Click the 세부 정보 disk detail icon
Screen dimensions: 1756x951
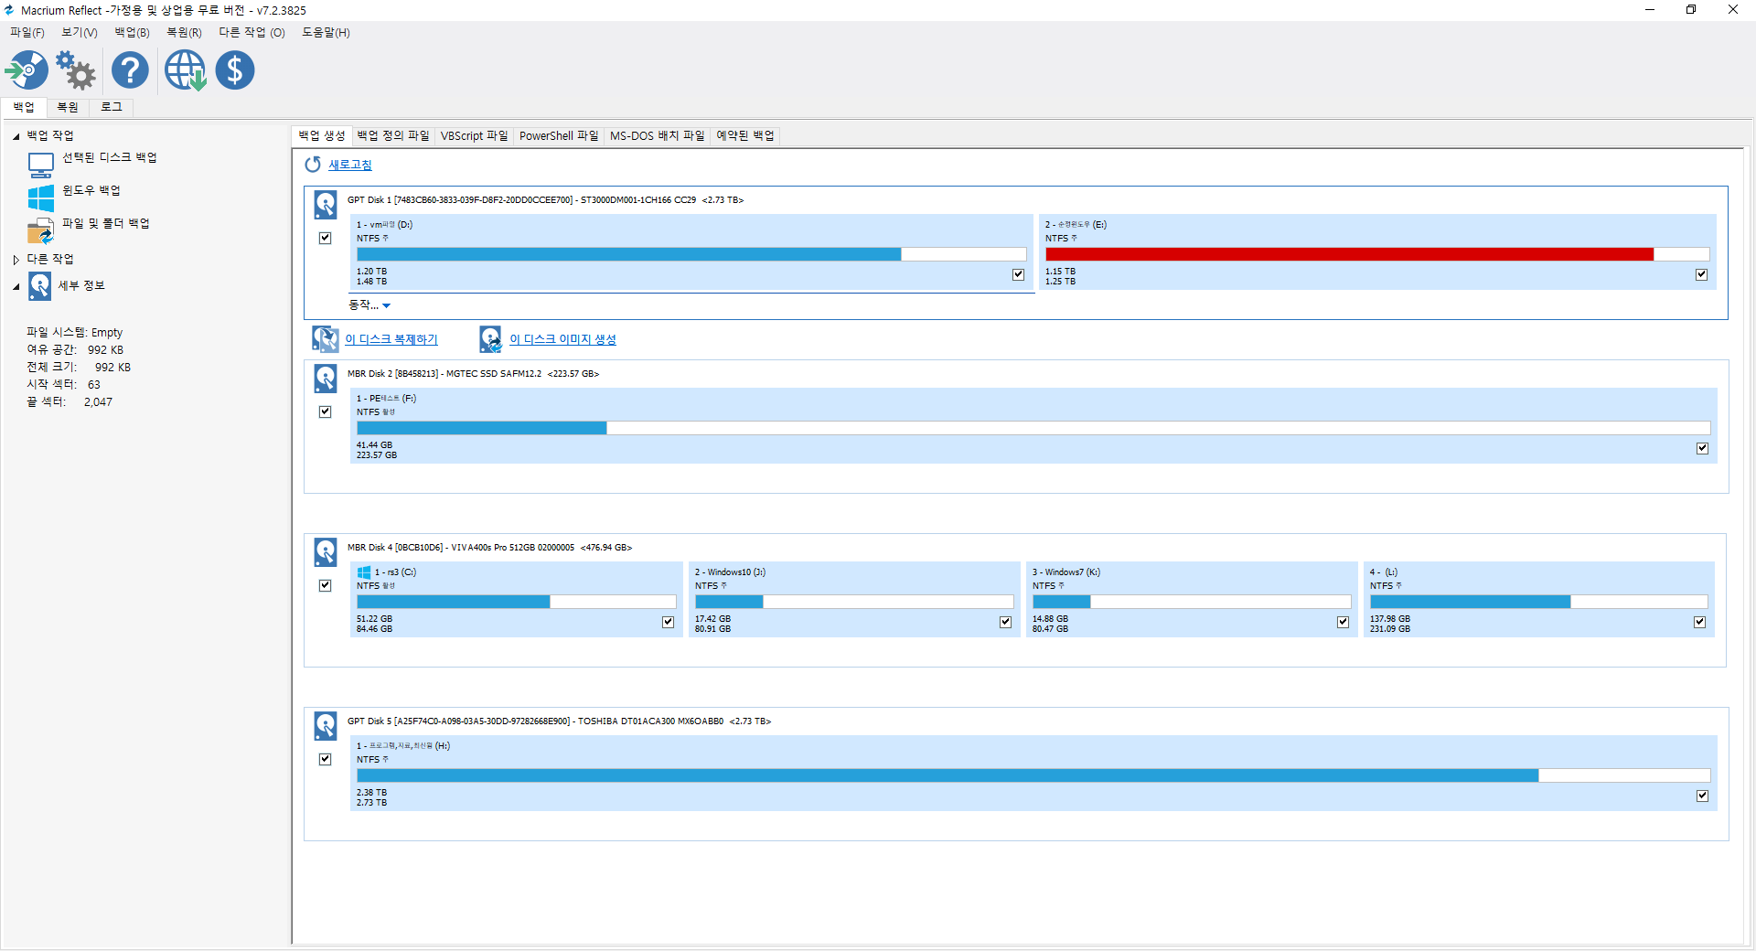tap(40, 286)
